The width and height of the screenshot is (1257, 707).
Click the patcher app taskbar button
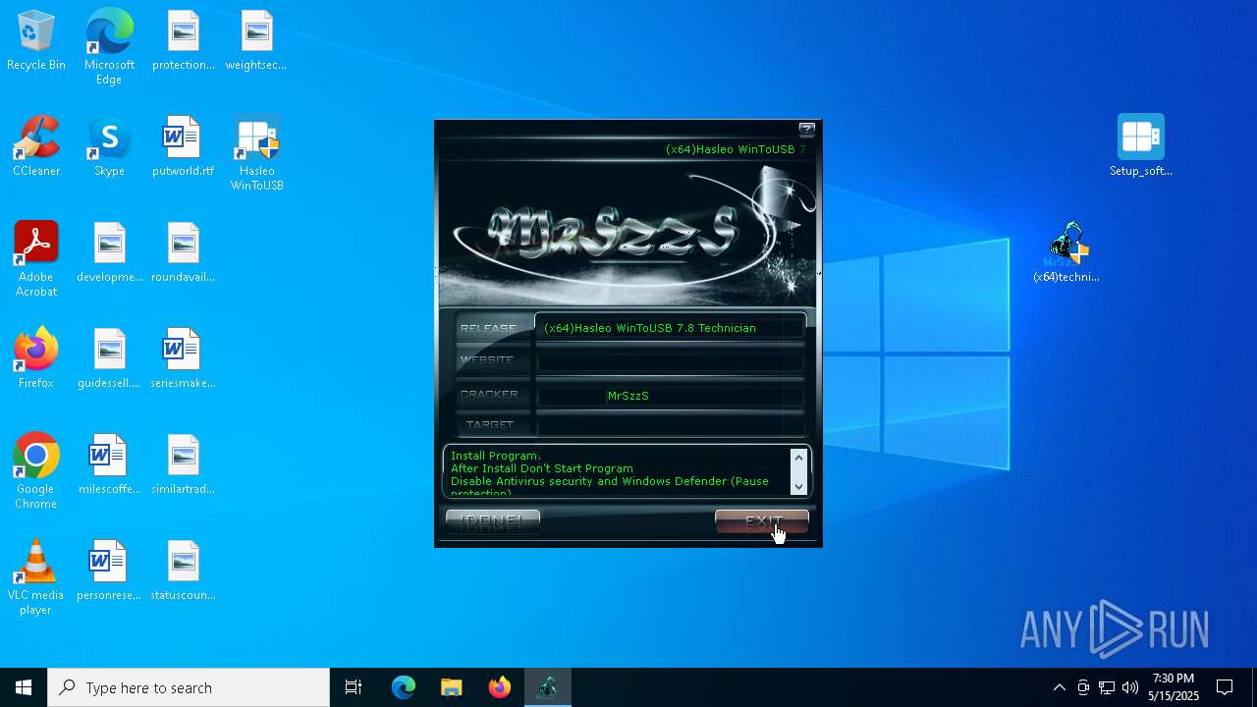[548, 687]
